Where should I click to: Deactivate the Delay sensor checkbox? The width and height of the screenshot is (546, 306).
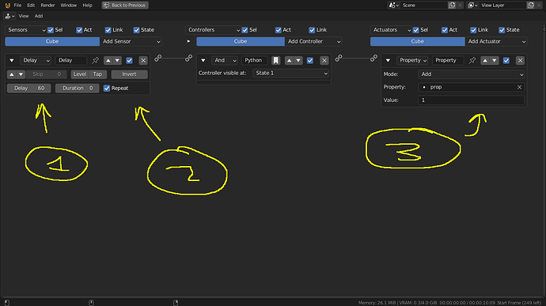pos(129,61)
